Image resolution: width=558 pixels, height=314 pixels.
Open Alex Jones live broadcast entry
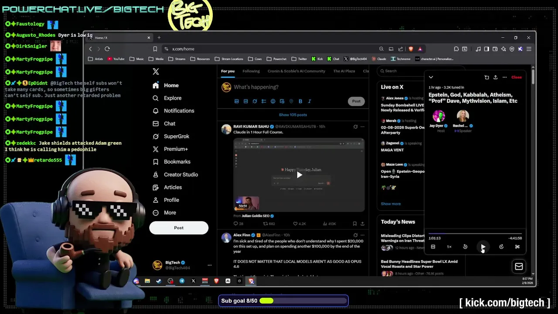pyautogui.click(x=402, y=104)
